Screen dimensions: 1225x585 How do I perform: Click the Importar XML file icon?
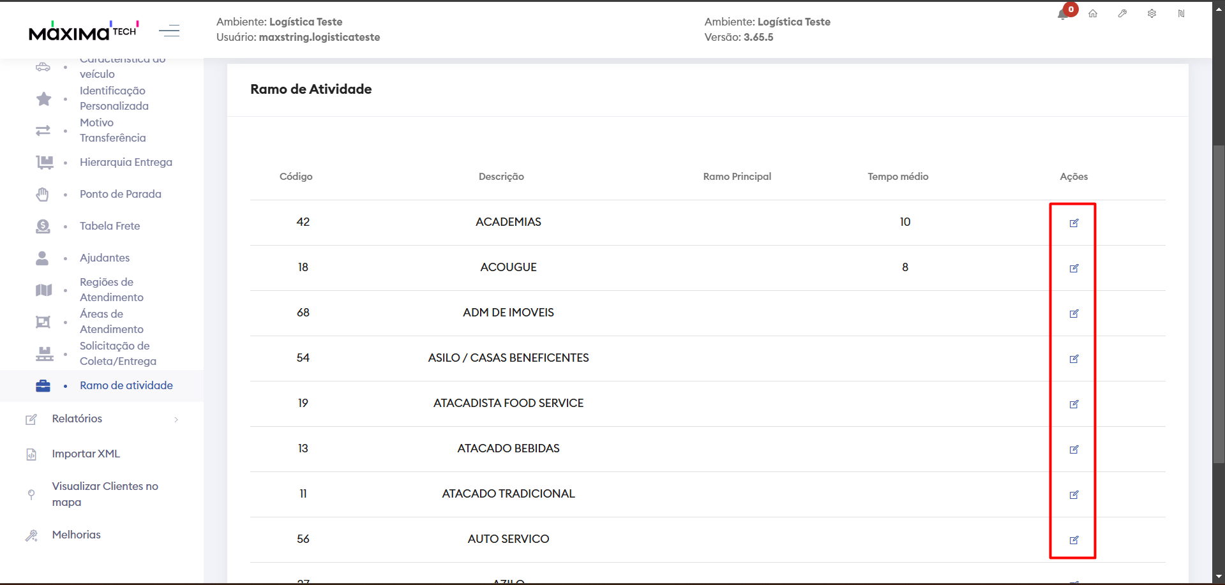(31, 454)
